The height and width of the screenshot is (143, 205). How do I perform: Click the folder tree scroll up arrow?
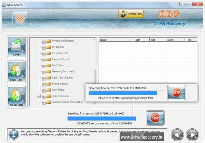coord(95,40)
